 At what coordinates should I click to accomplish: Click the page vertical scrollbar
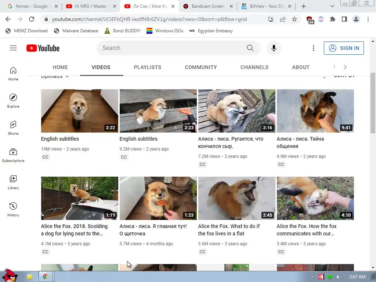click(x=373, y=103)
